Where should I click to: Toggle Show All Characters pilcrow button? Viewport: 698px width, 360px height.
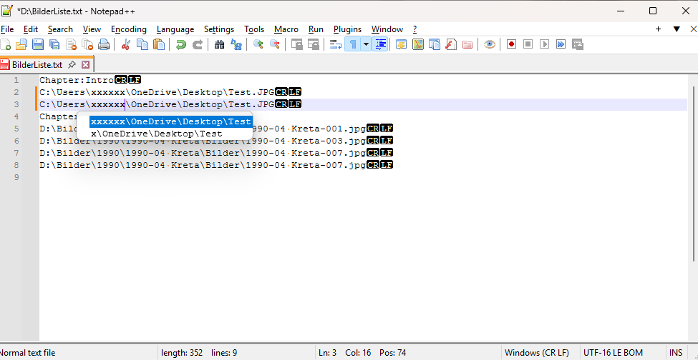(x=353, y=44)
